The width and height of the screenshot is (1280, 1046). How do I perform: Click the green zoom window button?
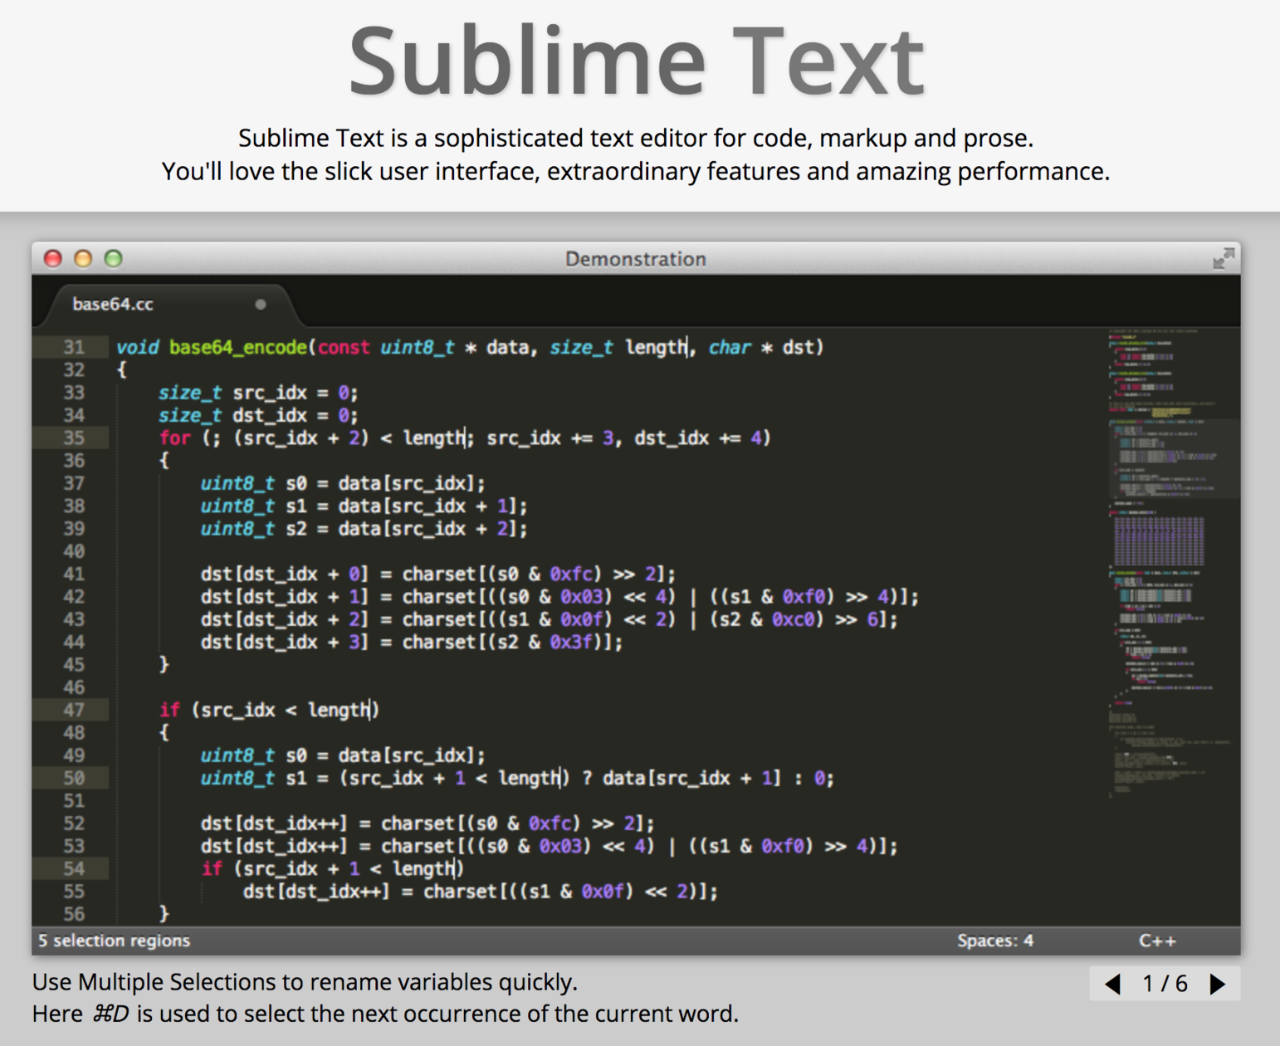tap(114, 259)
